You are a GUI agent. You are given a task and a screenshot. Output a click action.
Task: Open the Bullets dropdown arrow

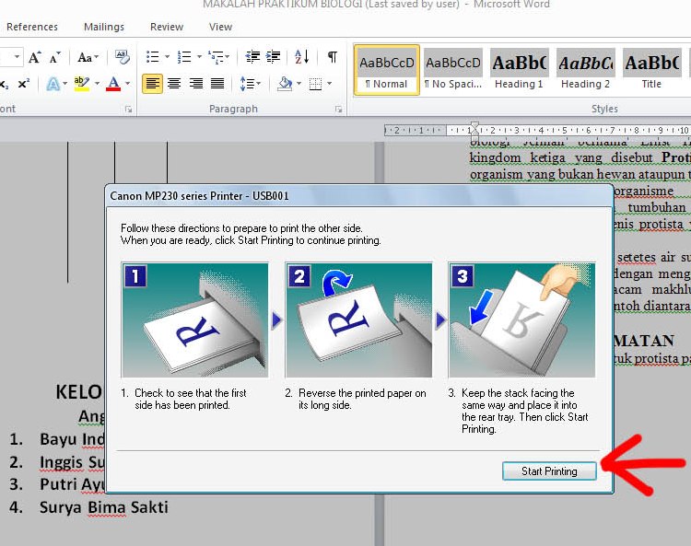(167, 57)
